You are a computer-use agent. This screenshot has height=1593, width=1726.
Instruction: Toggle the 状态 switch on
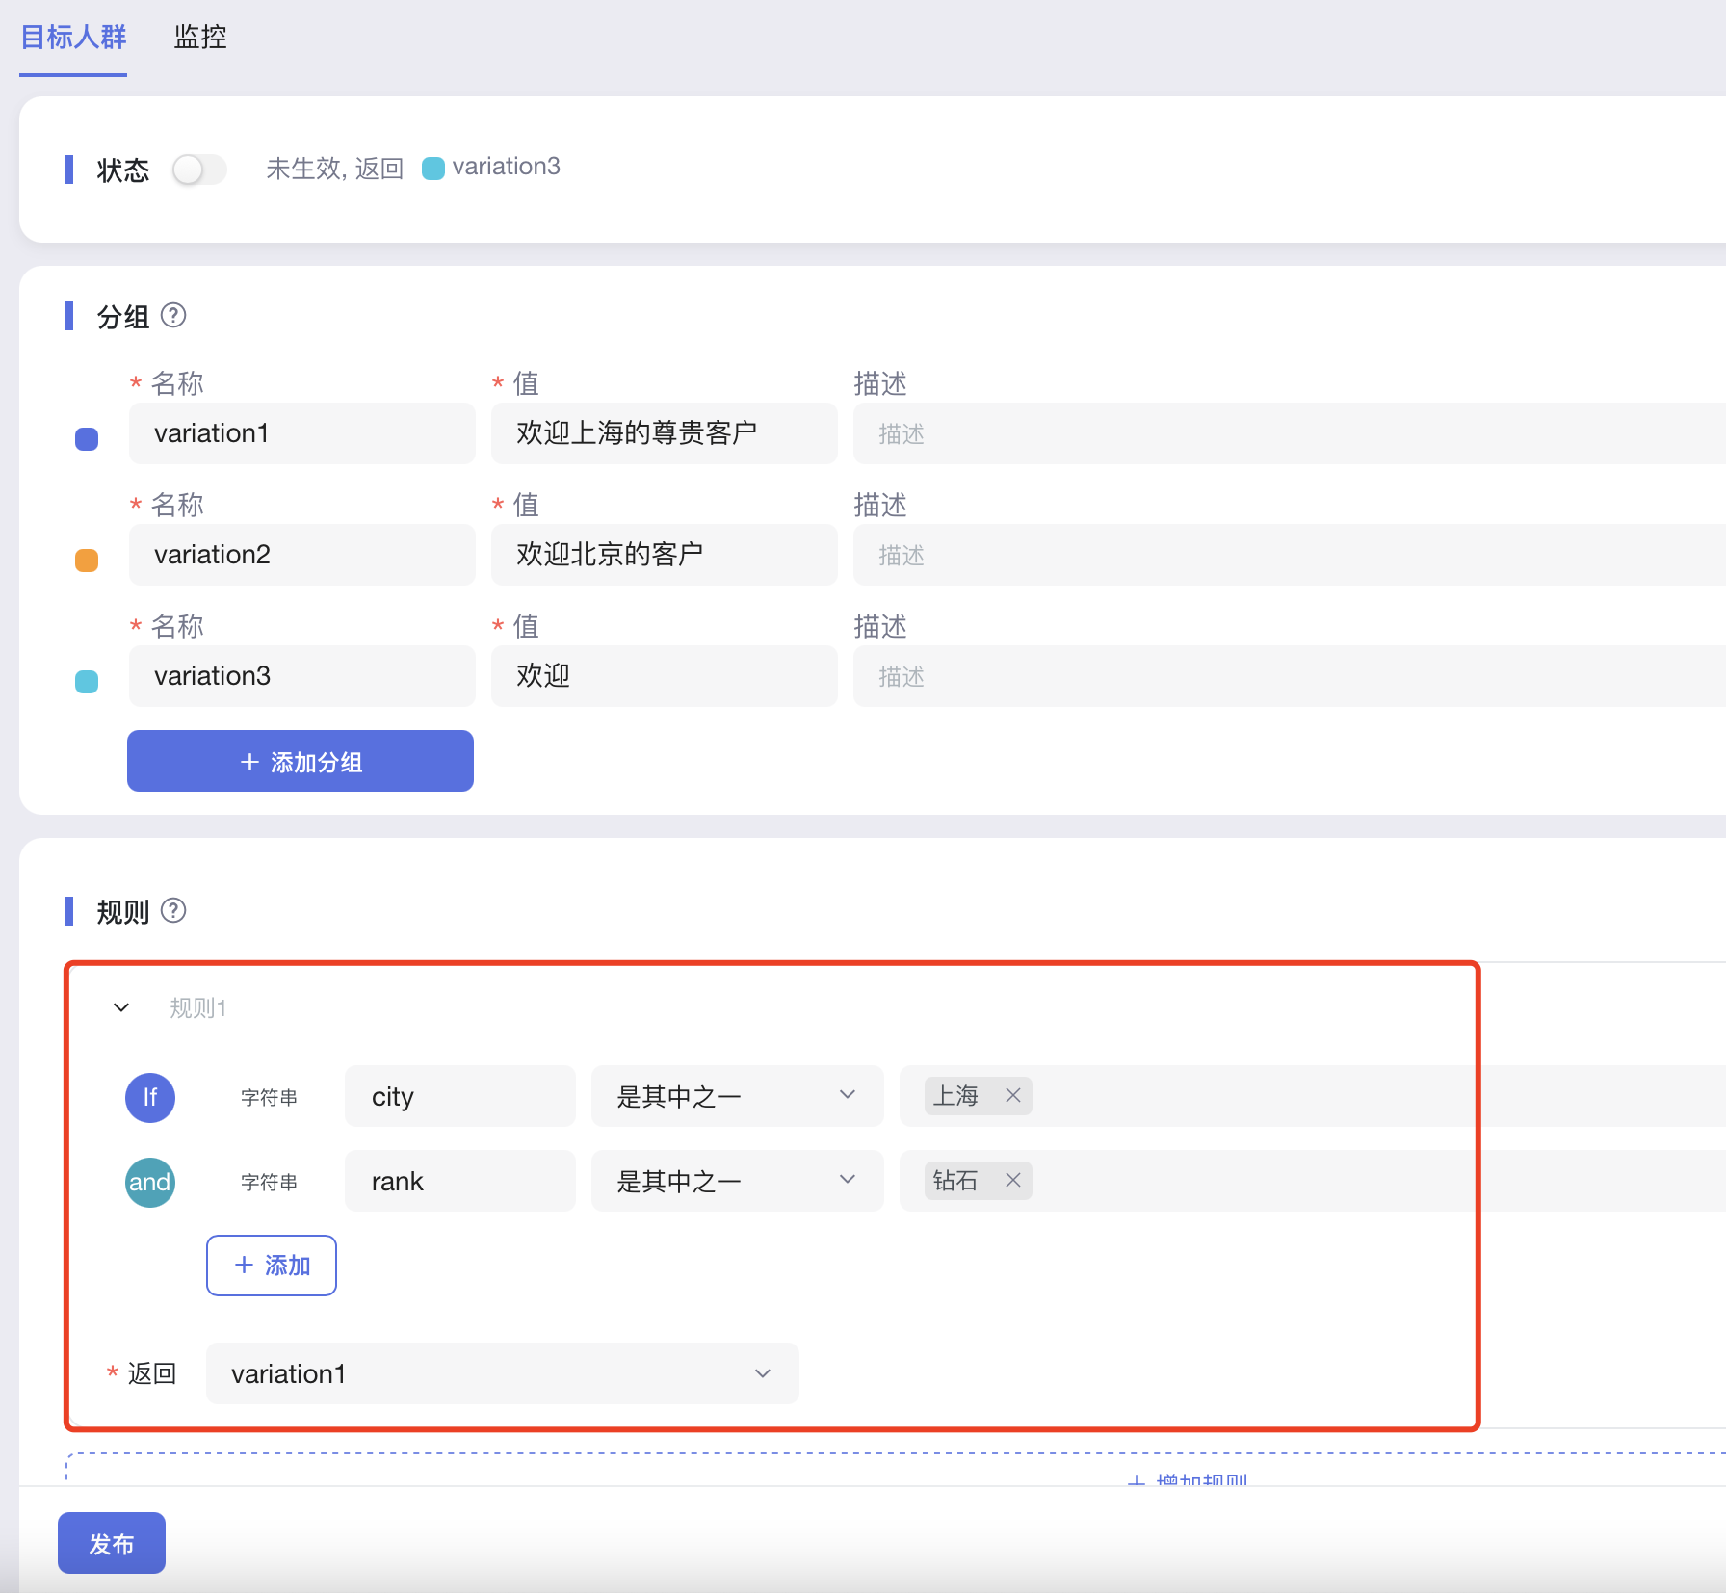pos(199,170)
